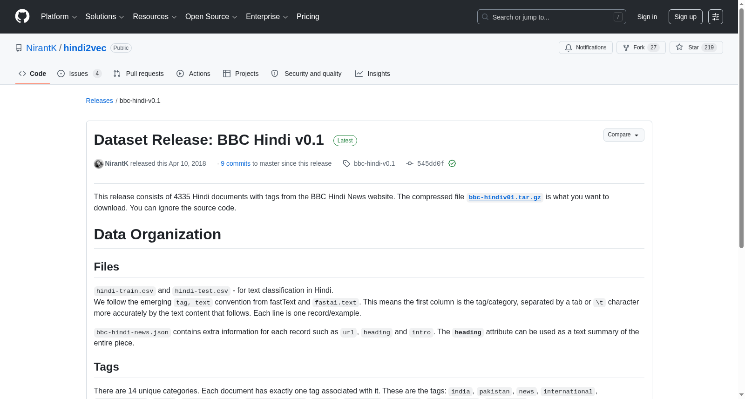Click the hindi-test.csv code label
Image resolution: width=745 pixels, height=399 pixels.
(x=202, y=291)
